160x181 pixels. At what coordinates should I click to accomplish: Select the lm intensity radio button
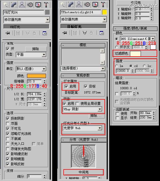(x=116, y=66)
